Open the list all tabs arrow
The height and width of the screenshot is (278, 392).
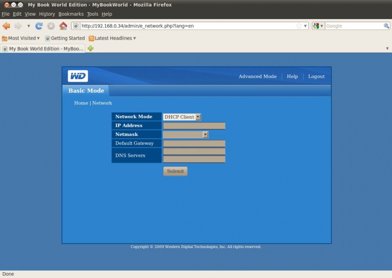click(x=387, y=49)
